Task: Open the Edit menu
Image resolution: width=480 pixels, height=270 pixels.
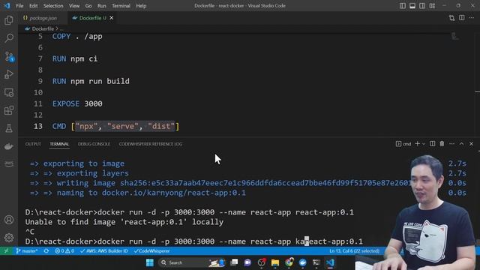Action: pyautogui.click(x=33, y=6)
